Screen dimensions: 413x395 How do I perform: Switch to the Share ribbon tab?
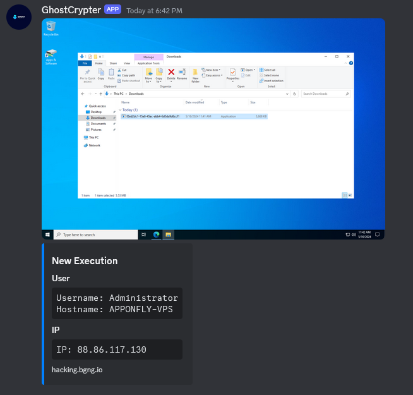pos(113,63)
